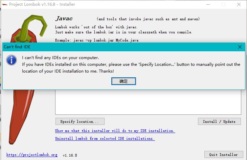This screenshot has height=160, width=247.
Task: Click the Can't find IDE dialog title
Action: tap(17, 47)
